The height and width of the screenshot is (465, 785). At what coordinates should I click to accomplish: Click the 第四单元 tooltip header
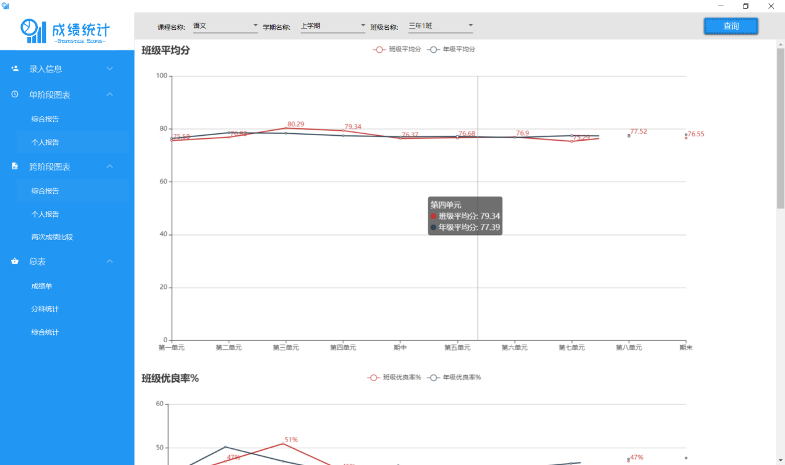[446, 205]
